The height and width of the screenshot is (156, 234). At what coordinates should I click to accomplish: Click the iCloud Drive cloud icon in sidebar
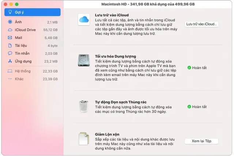click(x=10, y=30)
